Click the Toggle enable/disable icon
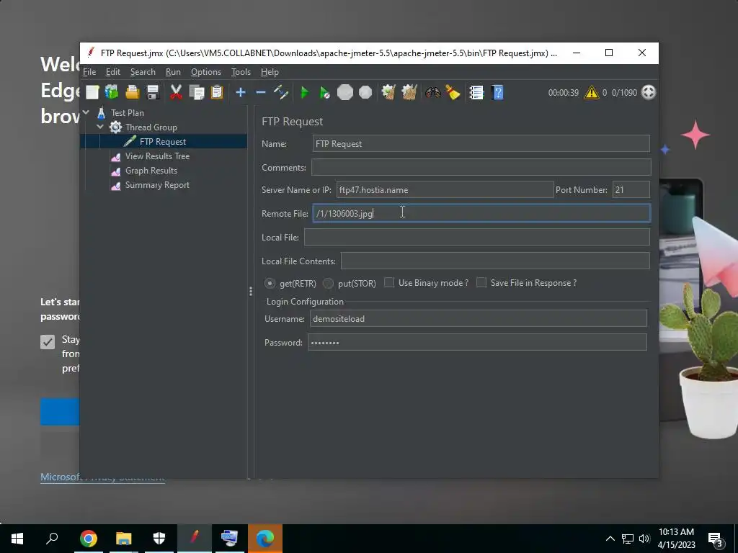 (x=281, y=93)
